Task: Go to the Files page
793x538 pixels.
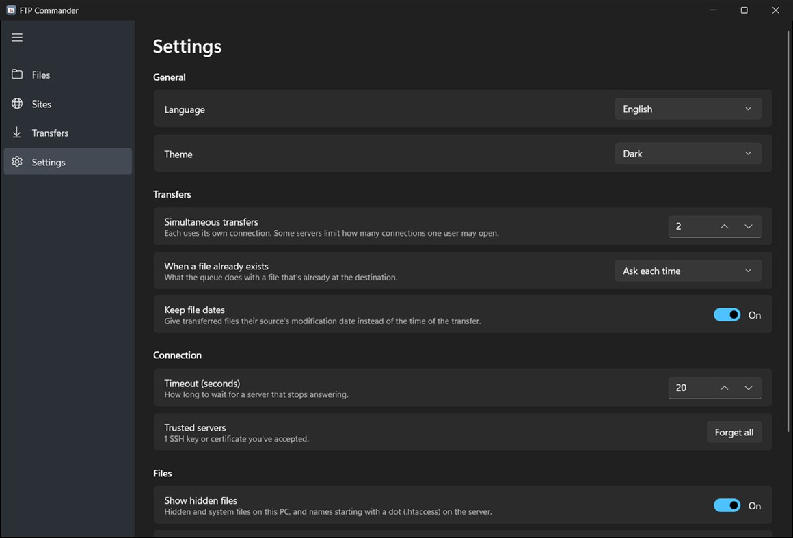Action: (68, 75)
